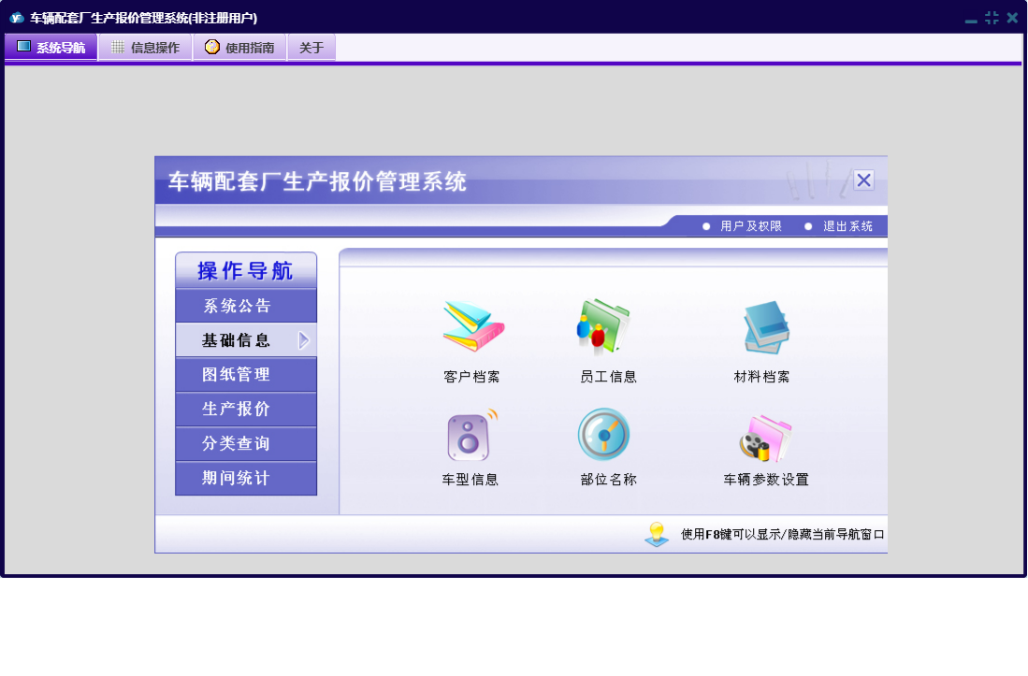1028x676 pixels.
Task: Open 分类查询 section
Action: tap(237, 444)
